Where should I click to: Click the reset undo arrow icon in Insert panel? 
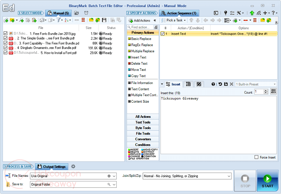click(220, 84)
